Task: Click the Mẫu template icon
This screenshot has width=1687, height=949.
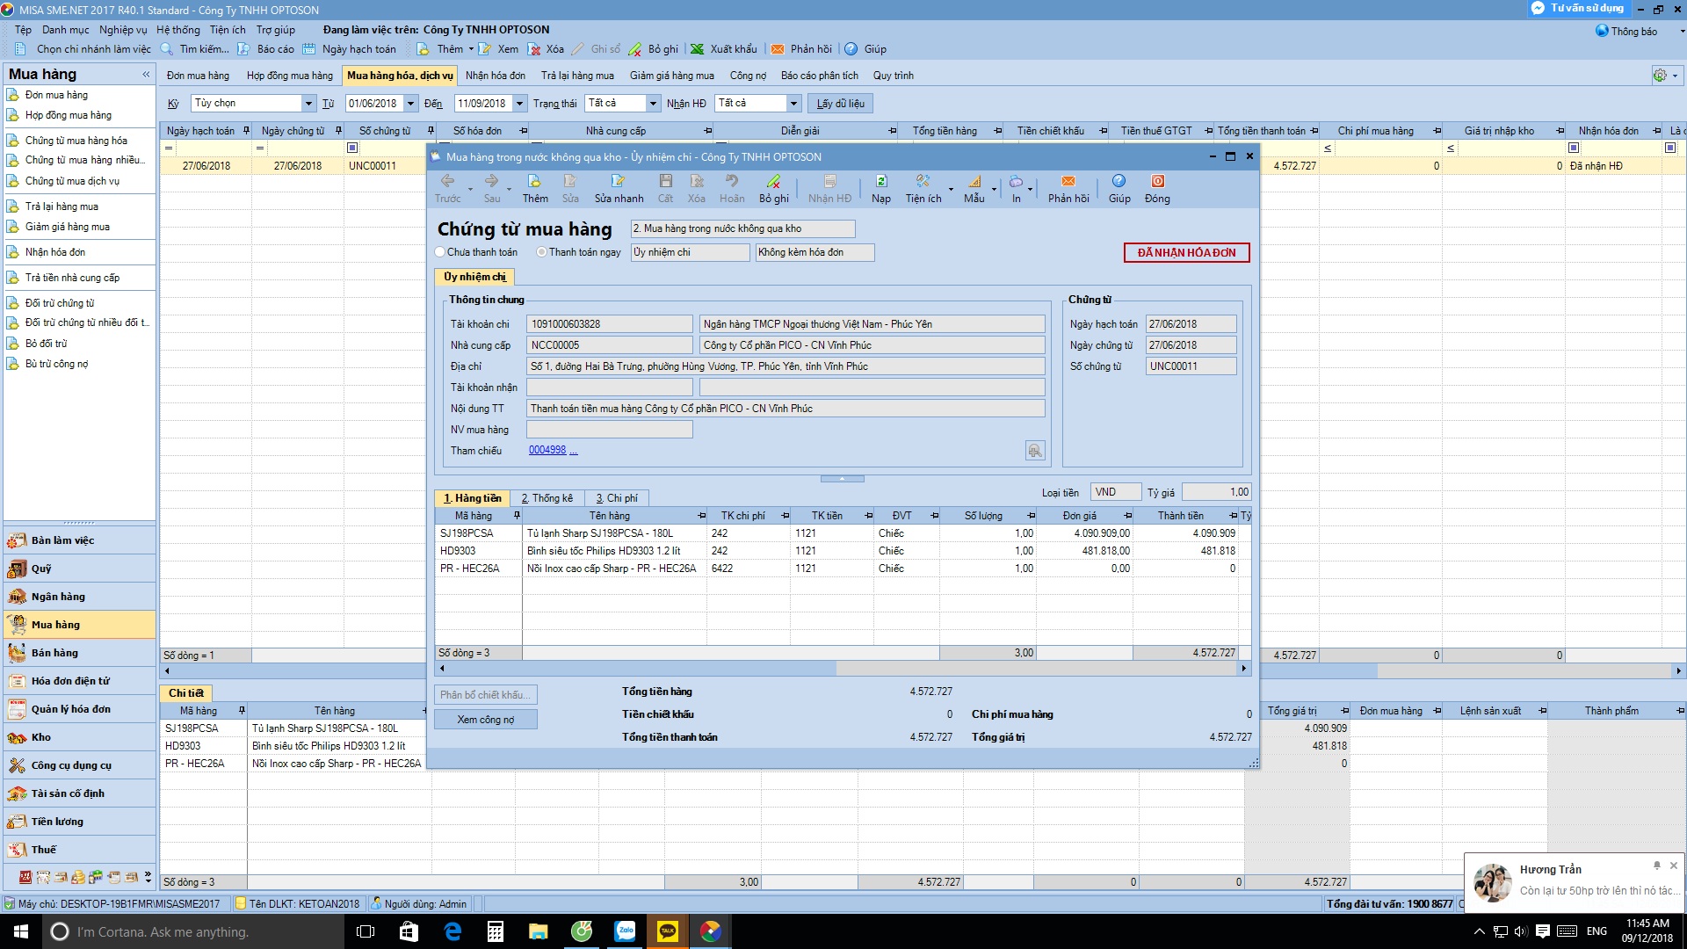Action: [974, 181]
